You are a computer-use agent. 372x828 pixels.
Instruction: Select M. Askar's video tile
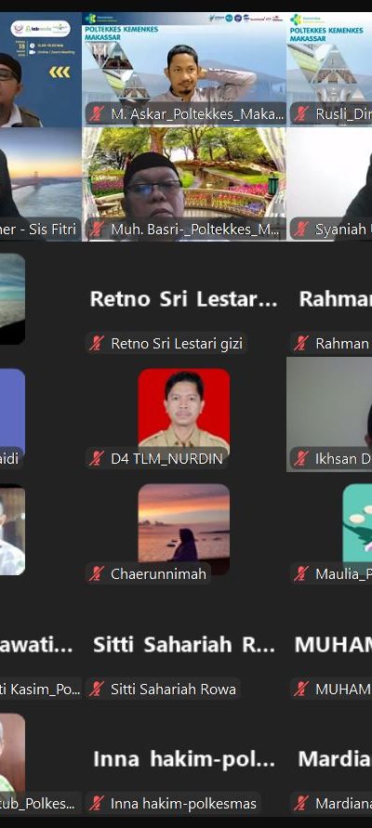(184, 69)
